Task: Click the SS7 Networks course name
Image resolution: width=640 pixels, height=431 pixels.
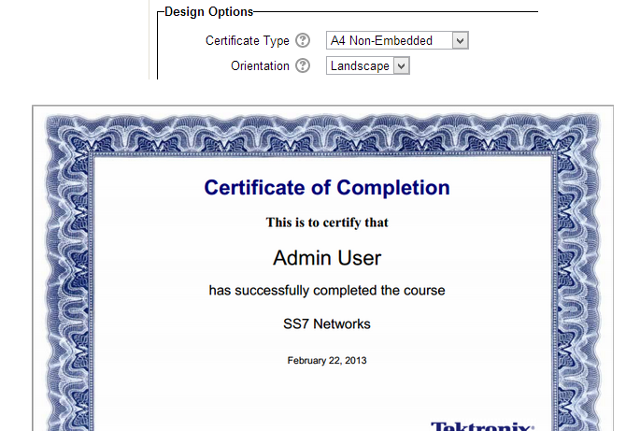Action: coord(327,324)
